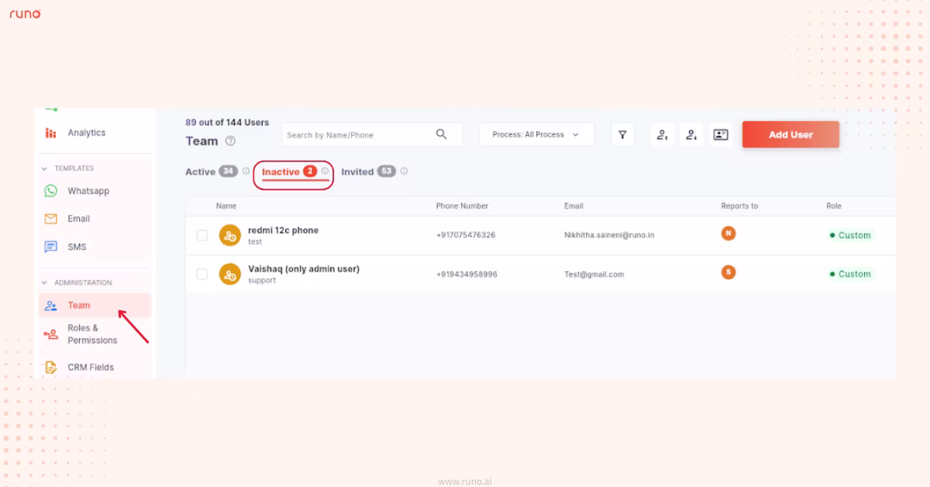
Task: Click the search magnifier icon
Action: (x=442, y=133)
